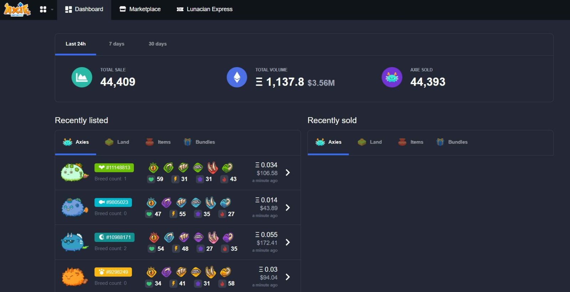
Task: Click the tail part icon for #10988171
Action: click(x=228, y=237)
